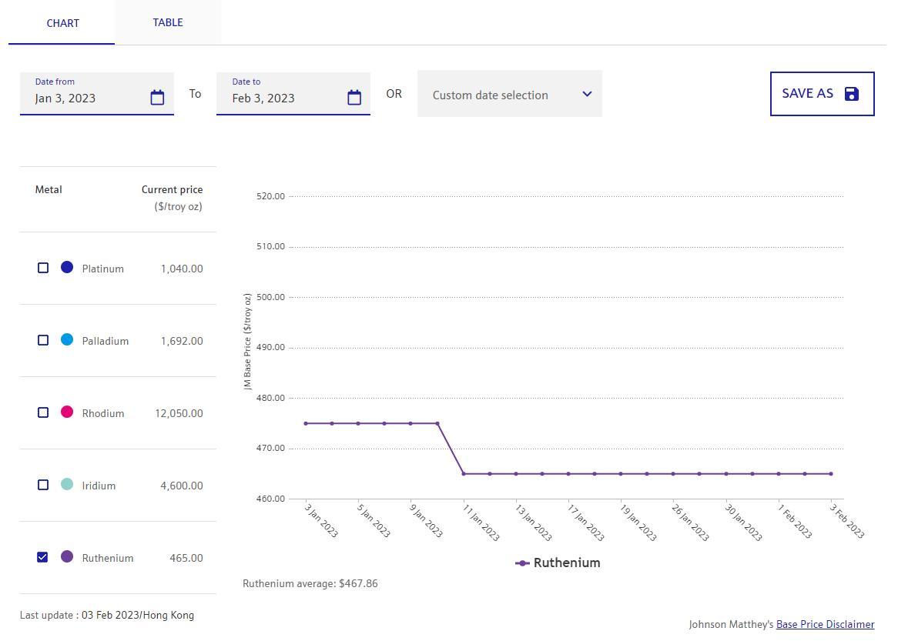Screen dimensions: 898x641
Task: Enable the Platinum checkbox
Action: [43, 268]
